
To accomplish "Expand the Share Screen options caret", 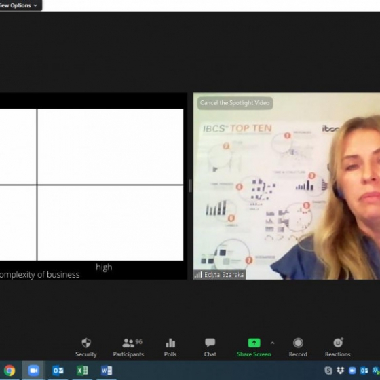I will point(272,343).
